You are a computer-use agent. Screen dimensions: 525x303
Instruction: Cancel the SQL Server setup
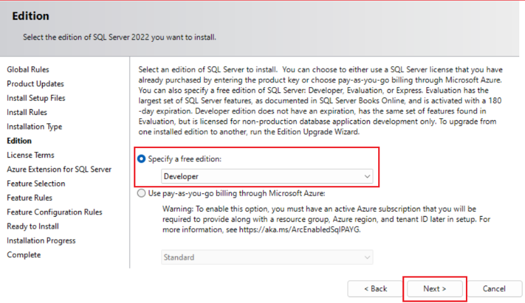(x=494, y=288)
